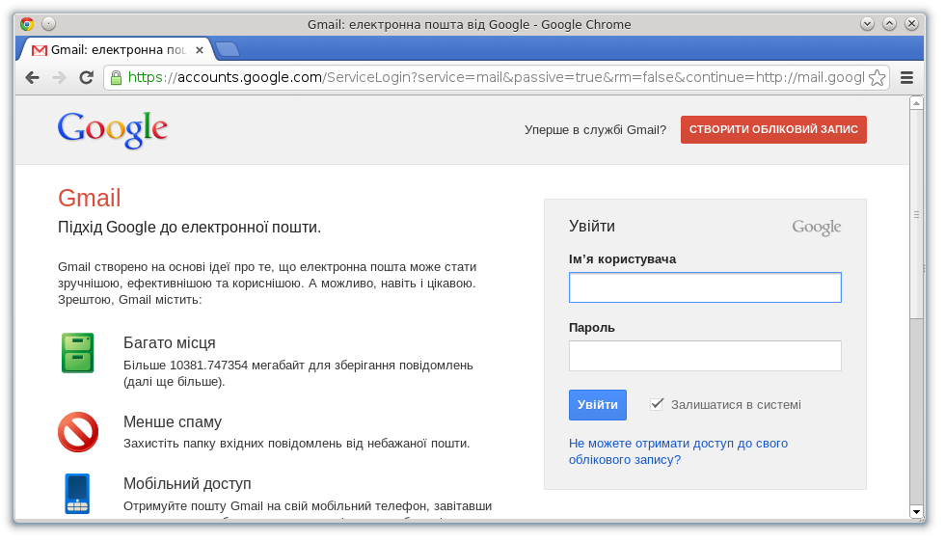This screenshot has height=542, width=945.
Task: Bookmark page with star icon
Action: pyautogui.click(x=877, y=78)
